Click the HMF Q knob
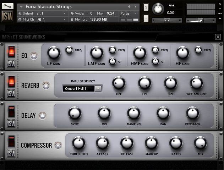The height and width of the screenshot is (170, 224). click(155, 61)
